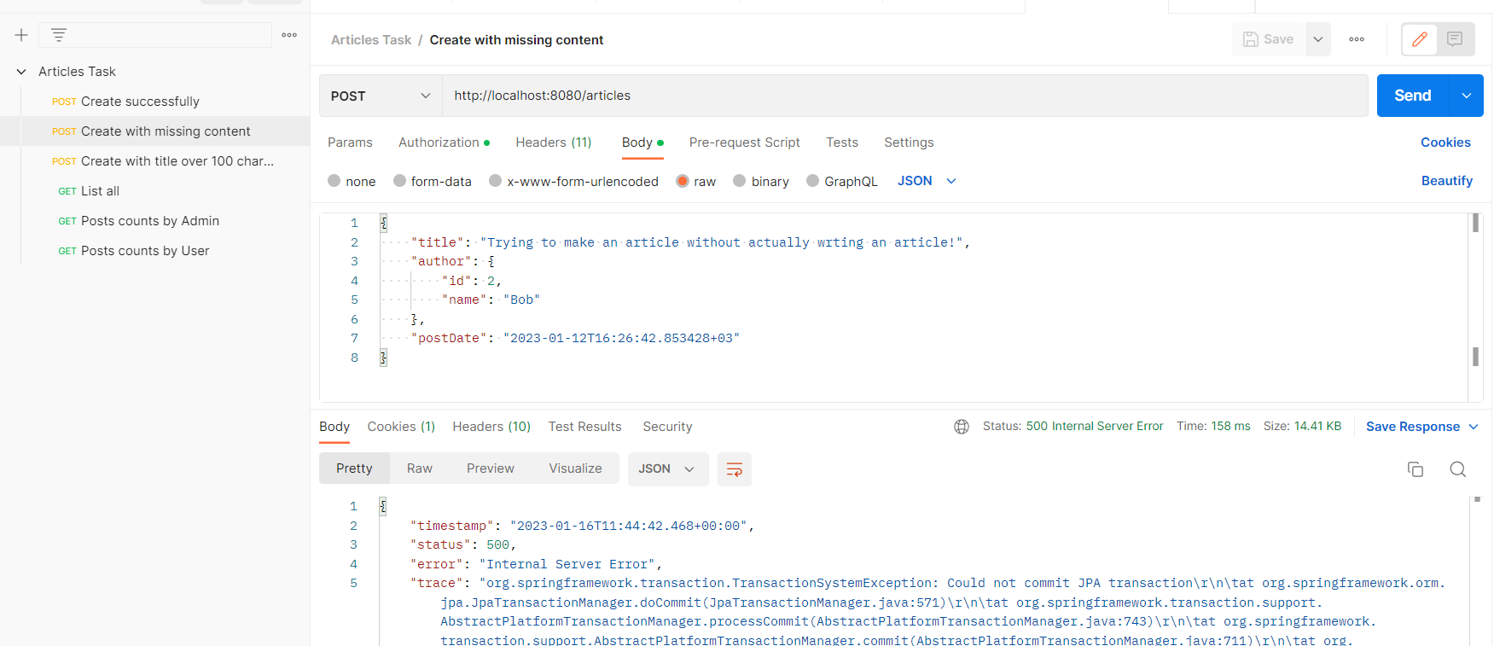Switch response view to Preview
The width and height of the screenshot is (1494, 646).
coord(491,468)
